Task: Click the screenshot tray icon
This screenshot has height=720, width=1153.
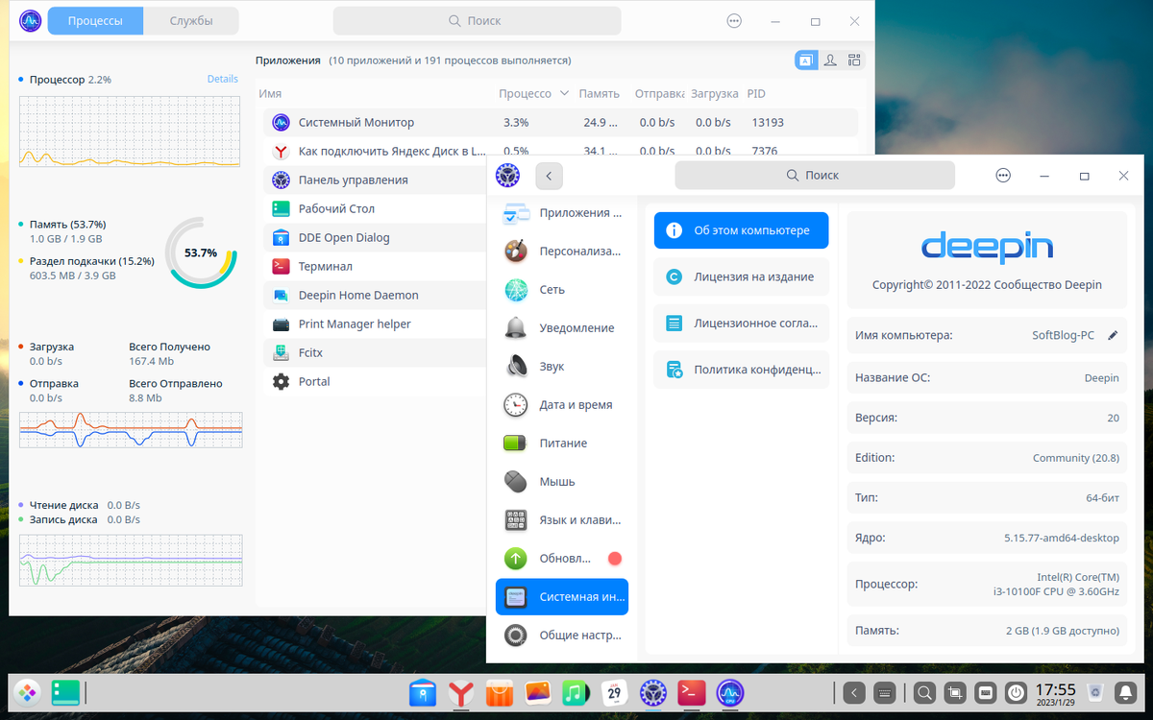Action: click(955, 691)
